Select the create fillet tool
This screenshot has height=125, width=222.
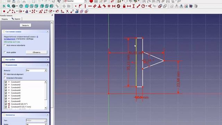coord(62,11)
